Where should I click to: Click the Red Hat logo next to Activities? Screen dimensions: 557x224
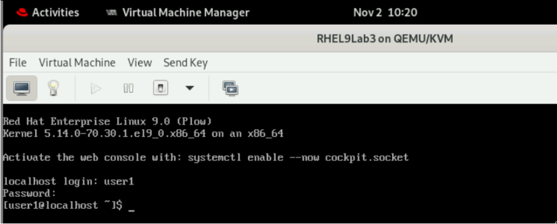point(22,13)
